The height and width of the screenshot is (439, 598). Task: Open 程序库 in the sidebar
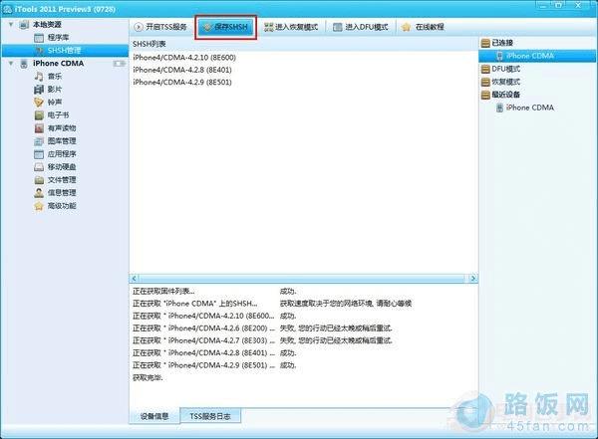tap(59, 38)
